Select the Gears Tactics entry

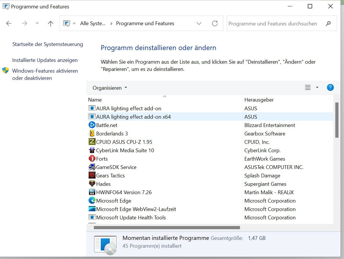110,176
